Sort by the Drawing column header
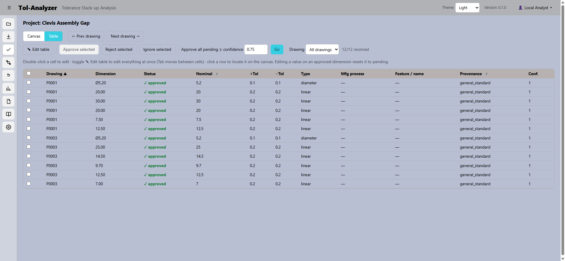 click(x=56, y=74)
